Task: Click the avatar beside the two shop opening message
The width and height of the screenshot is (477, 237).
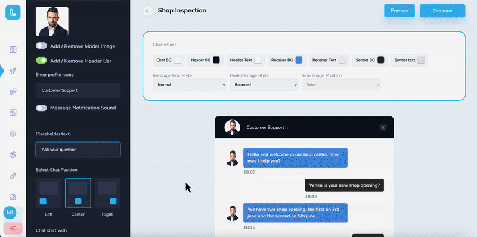Action: coord(233,213)
